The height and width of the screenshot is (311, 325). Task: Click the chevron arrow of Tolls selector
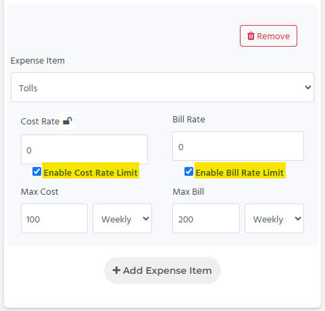point(308,87)
